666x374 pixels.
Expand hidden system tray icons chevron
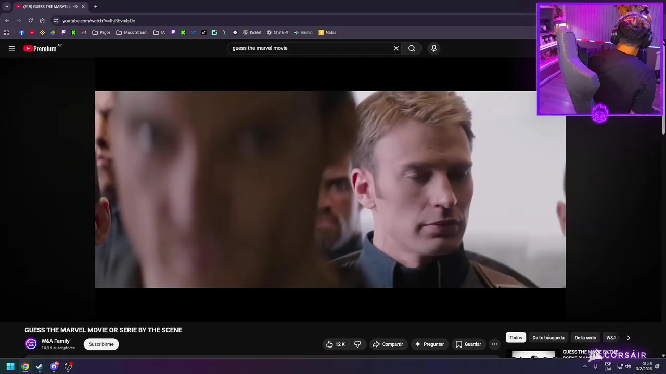click(x=584, y=366)
